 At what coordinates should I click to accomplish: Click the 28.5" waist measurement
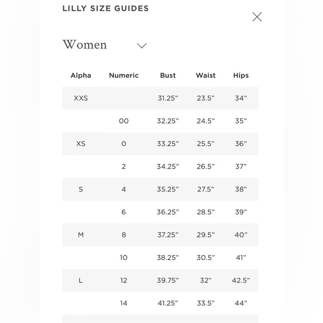click(205, 212)
